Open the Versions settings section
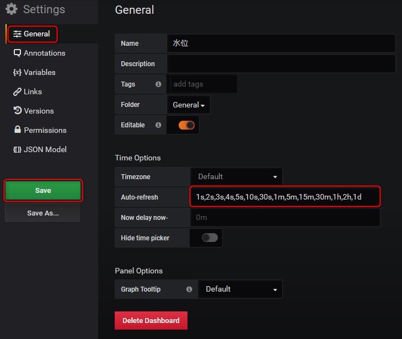The image size is (402, 339). click(39, 111)
